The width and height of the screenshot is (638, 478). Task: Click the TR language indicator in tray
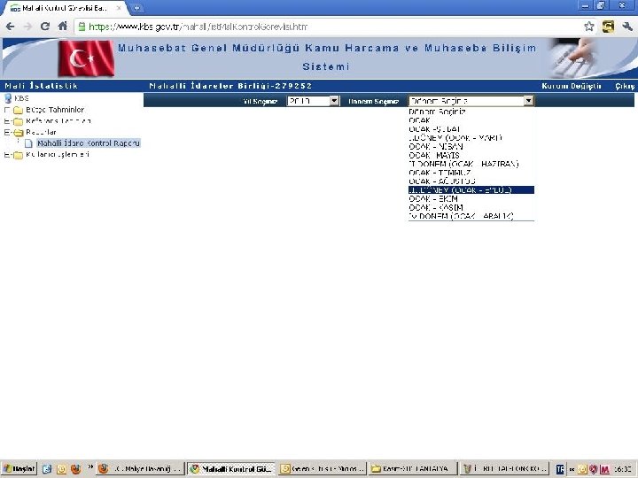click(x=560, y=469)
